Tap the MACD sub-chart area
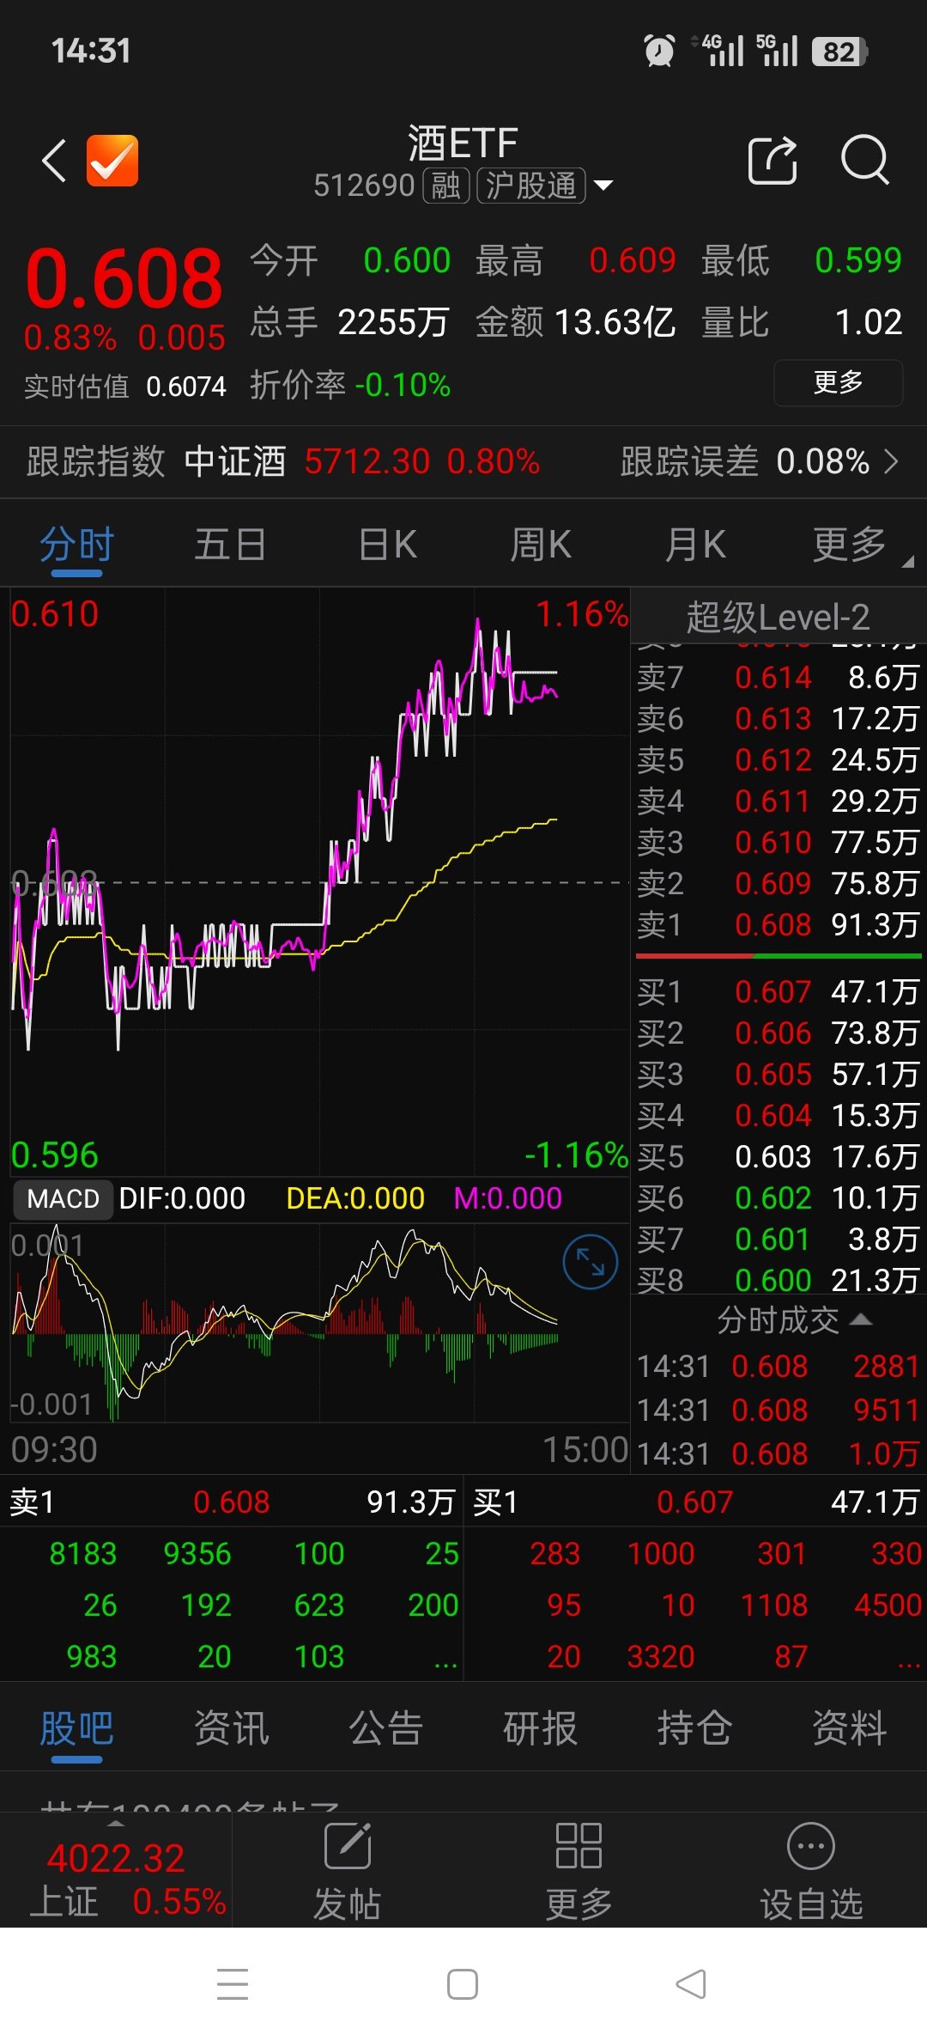Viewport: 927px width, 2041px height. pos(319,1323)
